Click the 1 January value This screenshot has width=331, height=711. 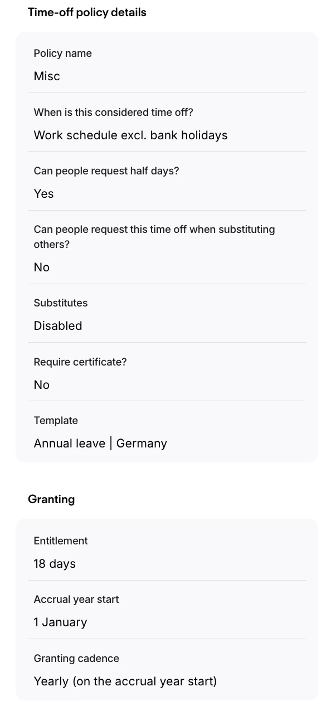click(x=61, y=622)
